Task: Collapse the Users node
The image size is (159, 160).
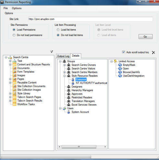Action: click(60, 109)
